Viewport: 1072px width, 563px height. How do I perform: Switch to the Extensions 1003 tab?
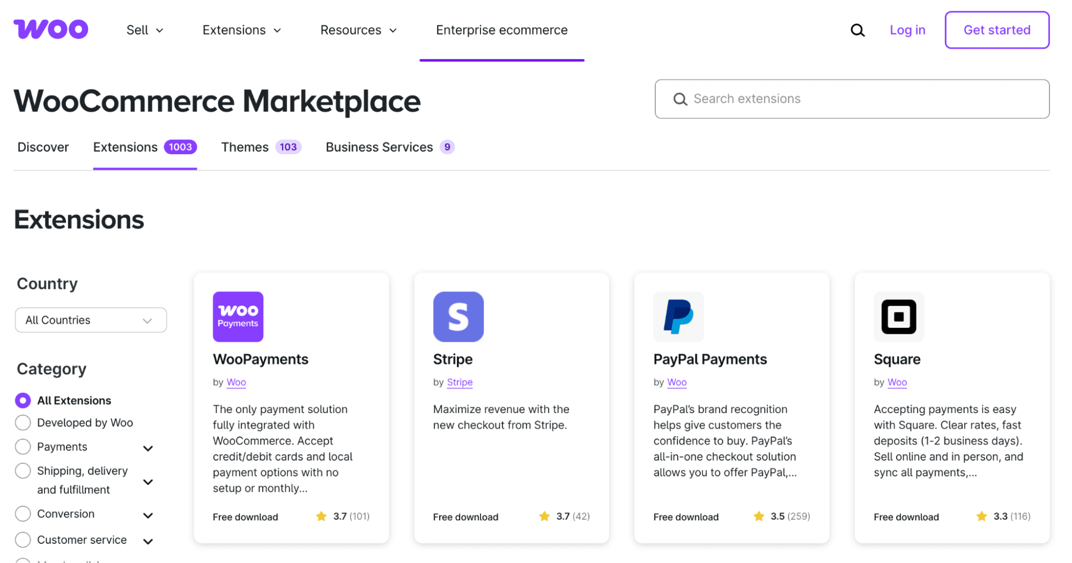pos(145,147)
